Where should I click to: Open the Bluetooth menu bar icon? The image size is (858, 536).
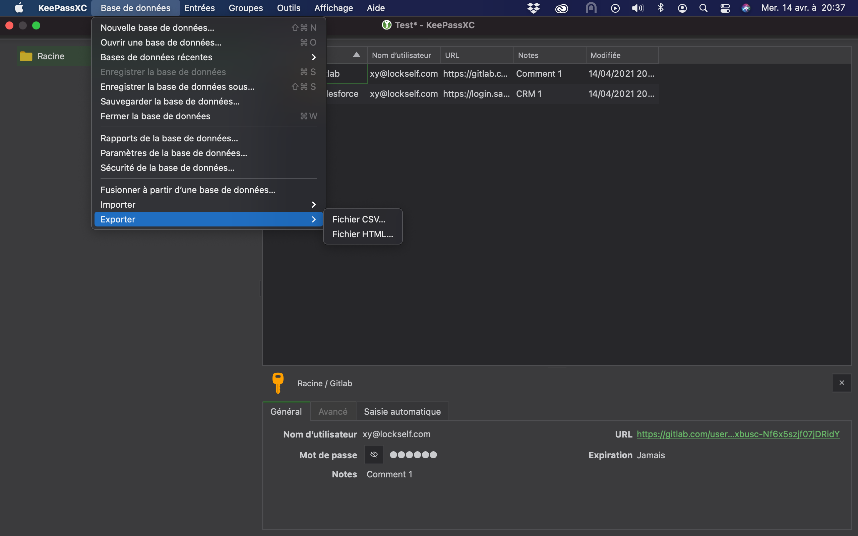tap(661, 8)
